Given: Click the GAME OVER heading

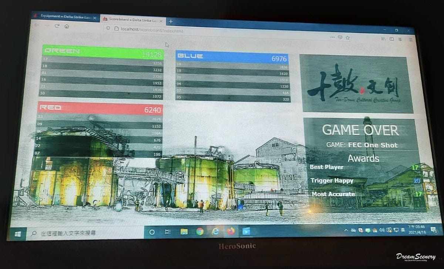Looking at the screenshot, I should [x=360, y=130].
